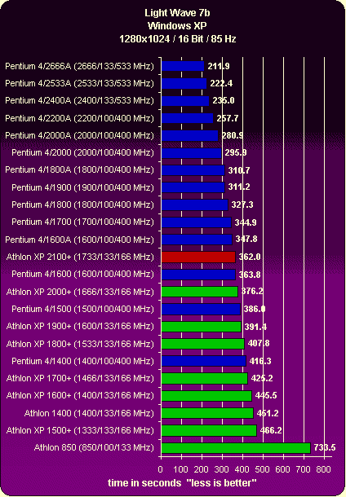Select the Athlon 850 row label
Image resolution: width=346 pixels, height=497 pixels.
[94, 447]
